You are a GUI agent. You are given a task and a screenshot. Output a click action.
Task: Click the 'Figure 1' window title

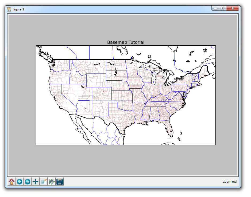[x=19, y=9]
